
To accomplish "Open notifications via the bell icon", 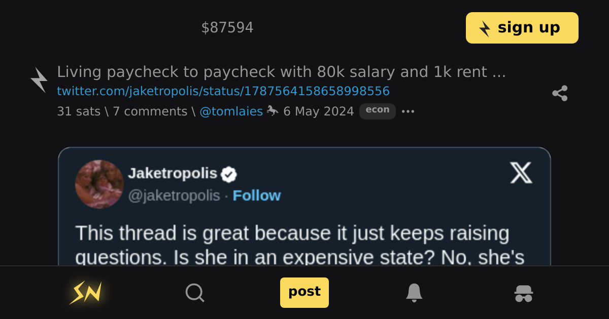I will [x=414, y=293].
